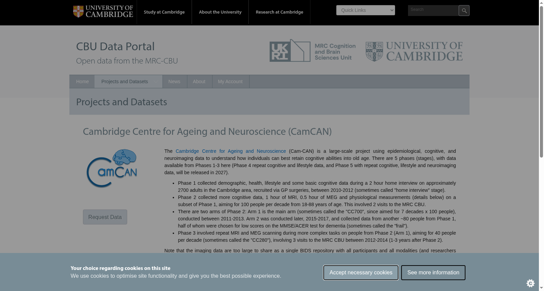Click the University of Cambridge crest logo in header

click(103, 12)
